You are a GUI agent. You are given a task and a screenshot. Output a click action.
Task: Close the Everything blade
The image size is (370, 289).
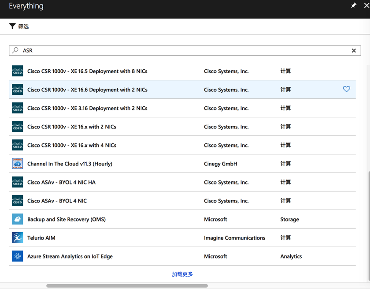coord(366,6)
